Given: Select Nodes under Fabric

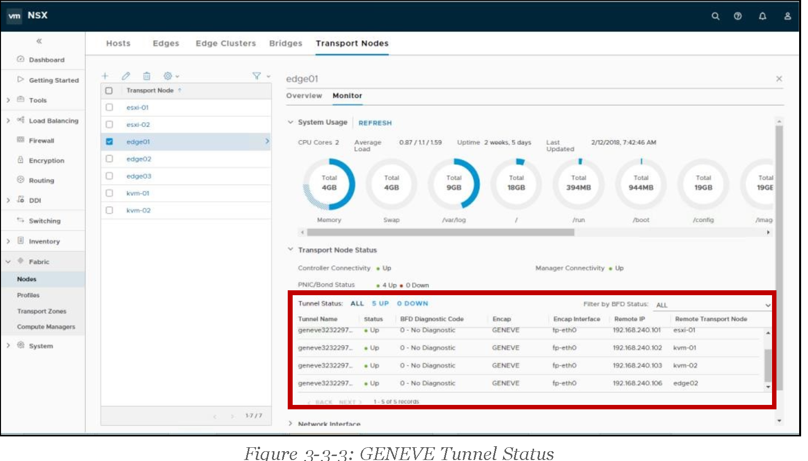Looking at the screenshot, I should tap(27, 279).
